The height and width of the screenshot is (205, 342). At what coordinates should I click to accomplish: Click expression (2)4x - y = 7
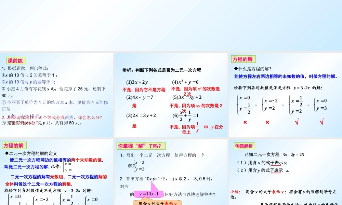(140, 97)
